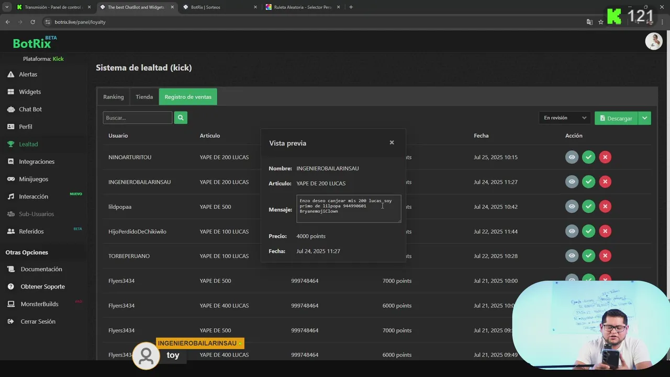Viewport: 670px width, 377px height.
Task: Switch to the Ranking tab
Action: (113, 97)
